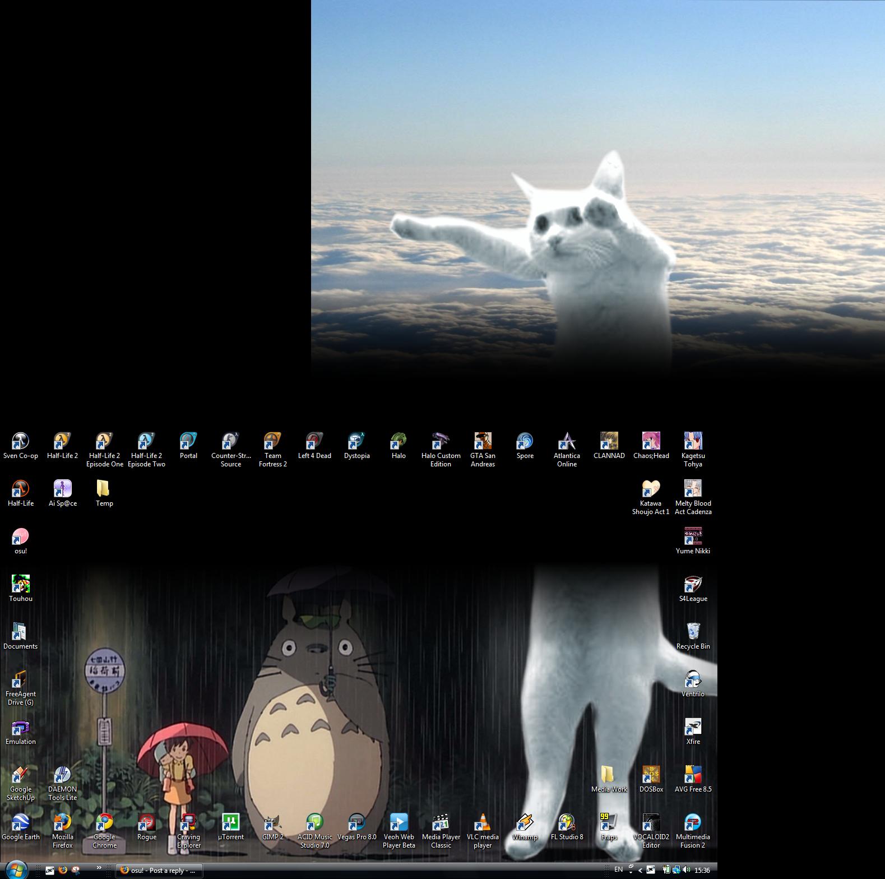
Task: Select the Chaos;Head shortcut
Action: (651, 446)
